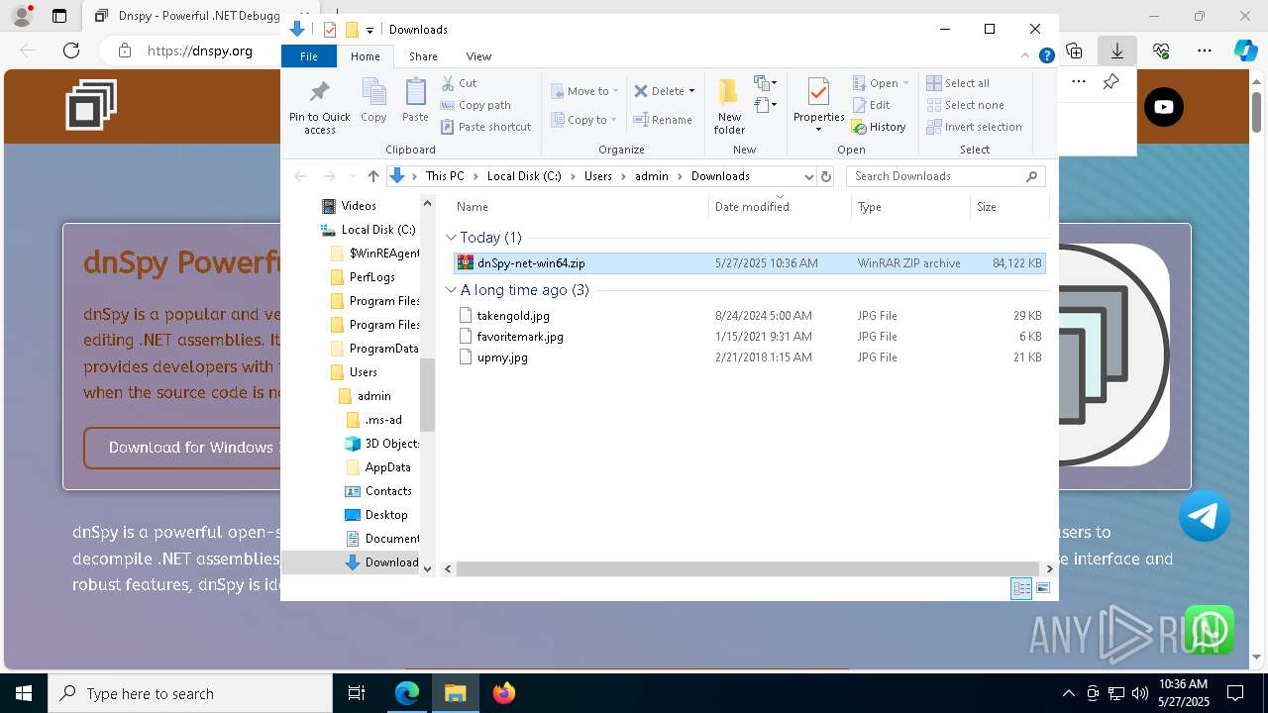The width and height of the screenshot is (1268, 713).
Task: Click Select none
Action: pyautogui.click(x=965, y=105)
